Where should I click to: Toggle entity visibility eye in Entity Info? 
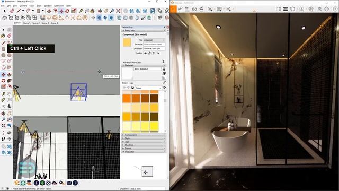coord(145,53)
